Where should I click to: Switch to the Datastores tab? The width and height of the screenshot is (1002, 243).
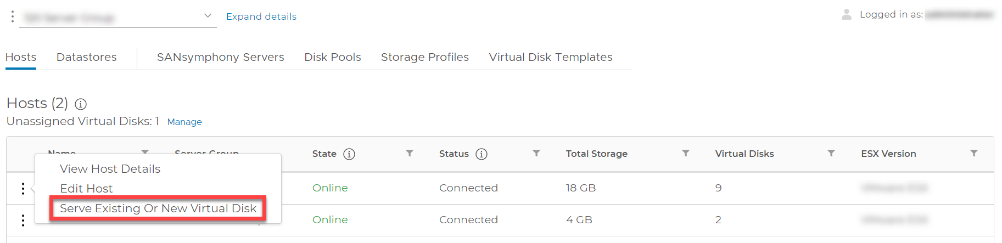[87, 57]
